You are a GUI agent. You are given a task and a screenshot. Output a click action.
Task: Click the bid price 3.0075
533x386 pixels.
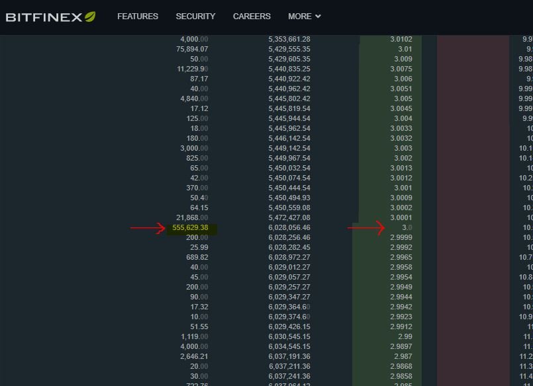coord(401,69)
